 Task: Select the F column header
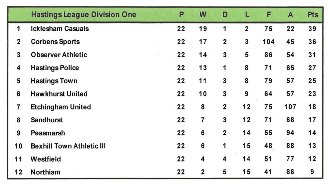pyautogui.click(x=268, y=15)
